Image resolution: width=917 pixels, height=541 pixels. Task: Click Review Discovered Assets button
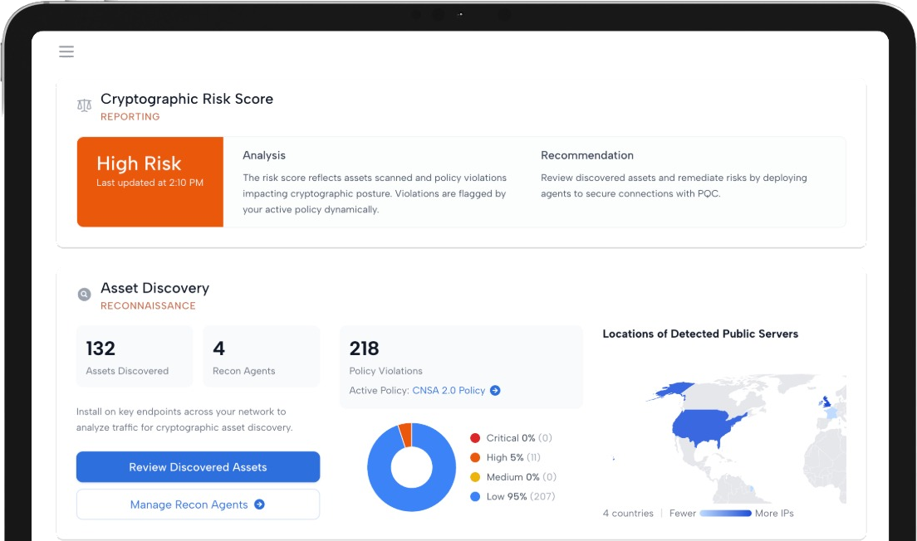click(198, 467)
